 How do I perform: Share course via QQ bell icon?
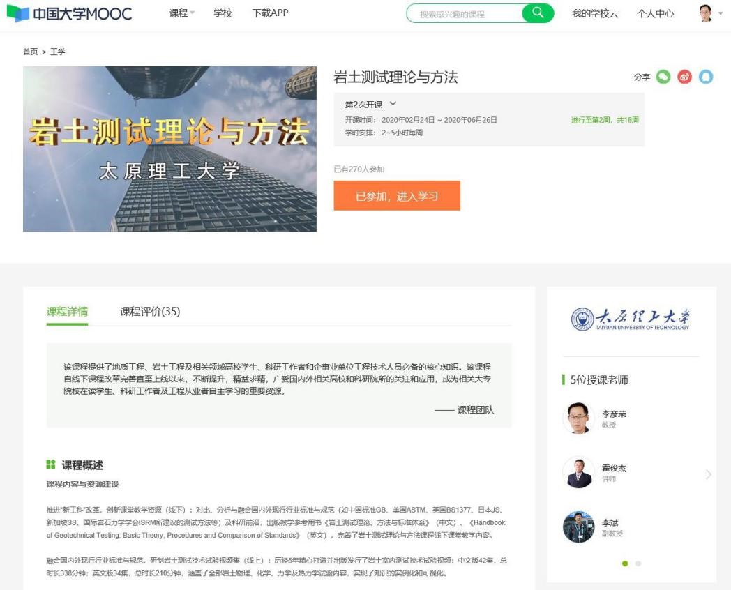(706, 77)
